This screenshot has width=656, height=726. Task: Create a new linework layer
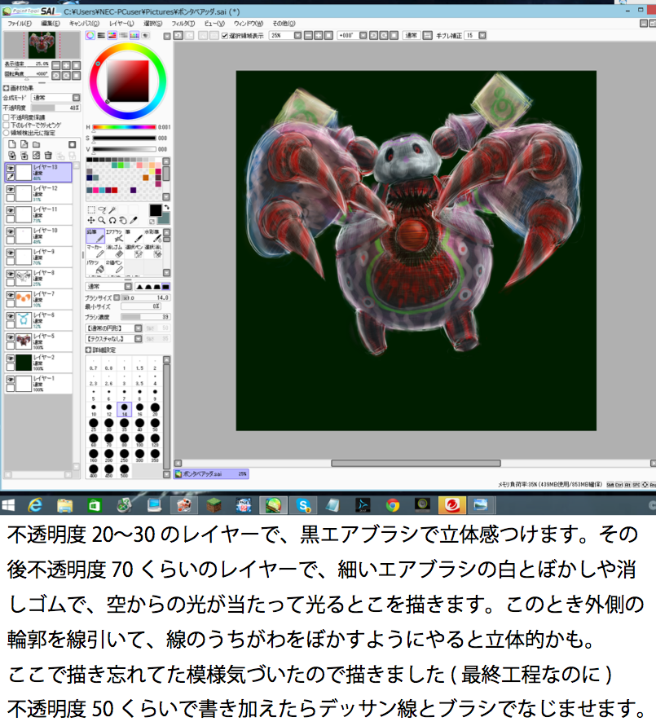click(24, 144)
